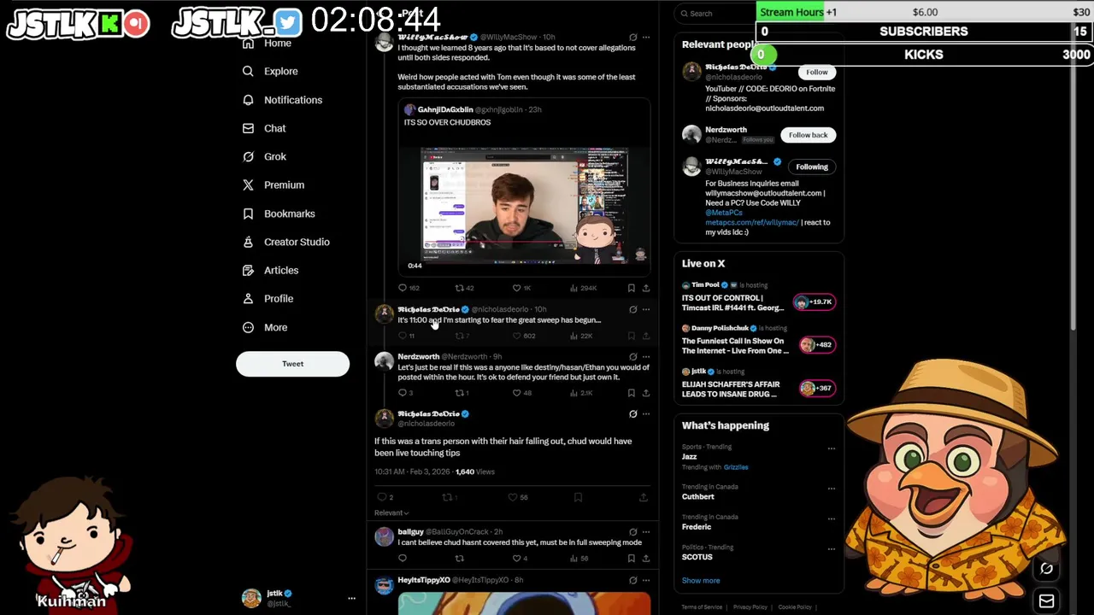Open the Grizzlies trending link

coord(736,467)
